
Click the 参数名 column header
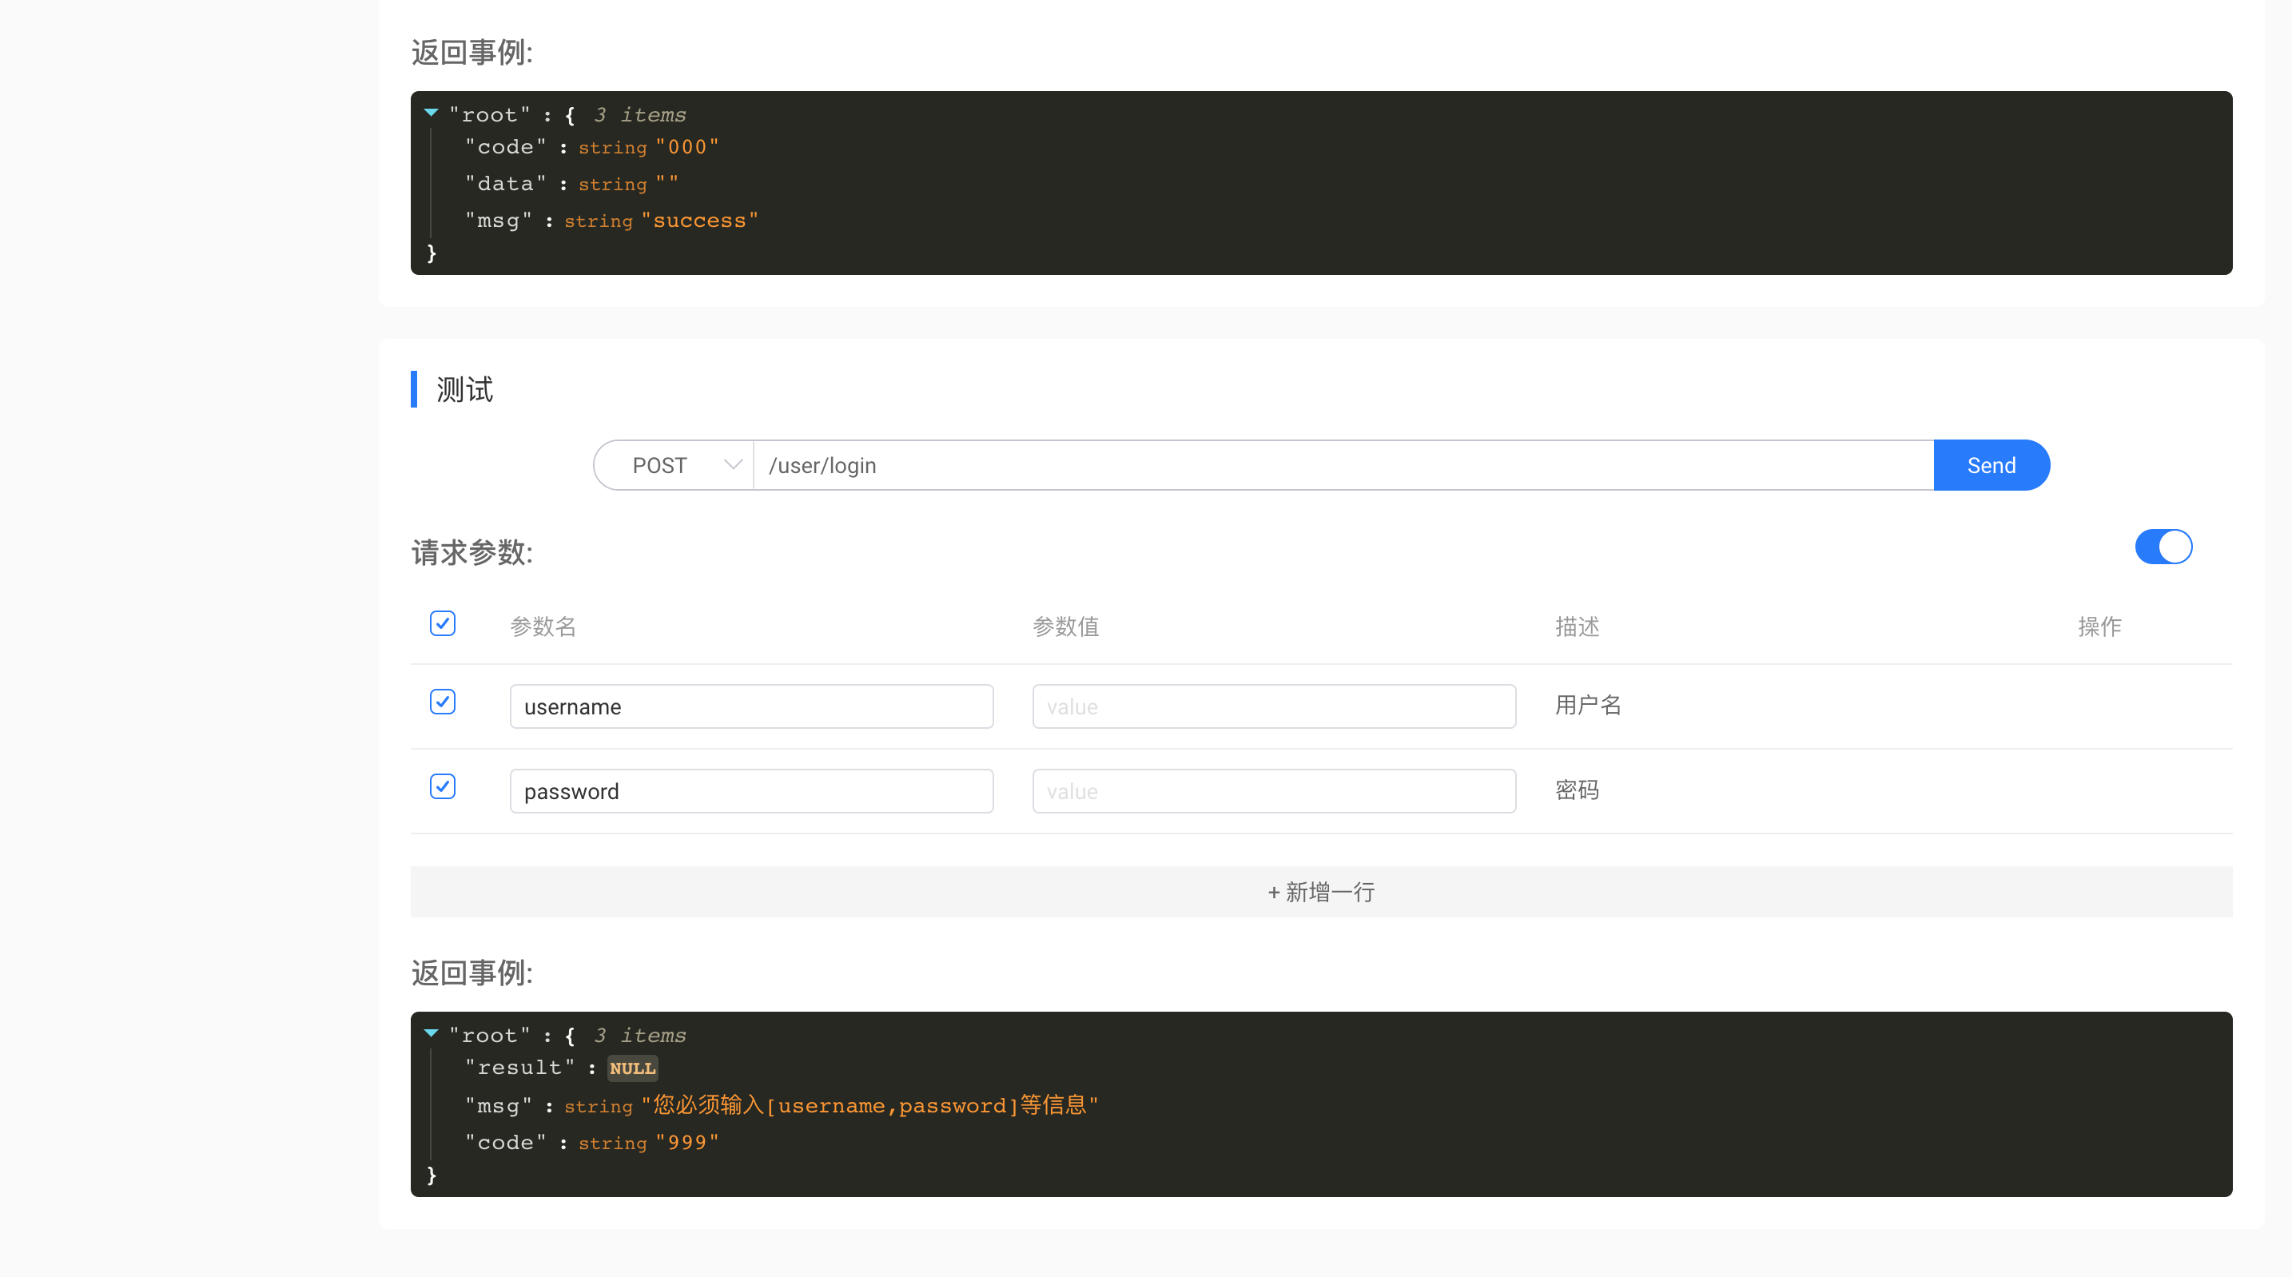[543, 627]
